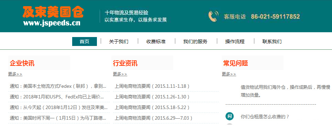The image size is (332, 131).
Task: Click the teal 问 question icon
Action: 229,116
